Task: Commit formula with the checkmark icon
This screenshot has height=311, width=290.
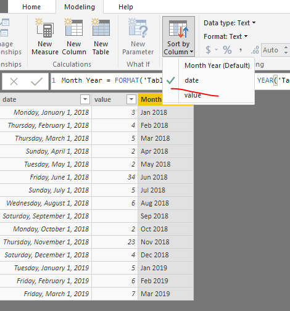Action: click(36, 81)
